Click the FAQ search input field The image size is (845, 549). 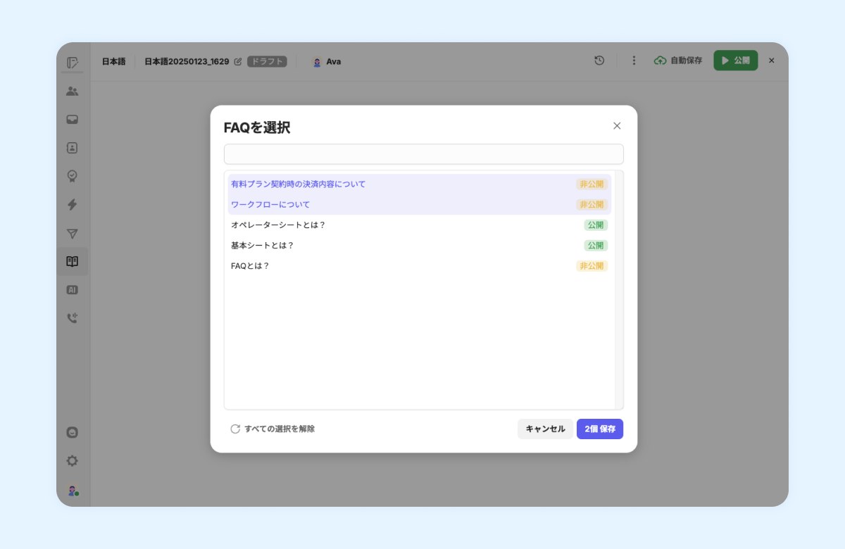[x=424, y=154]
